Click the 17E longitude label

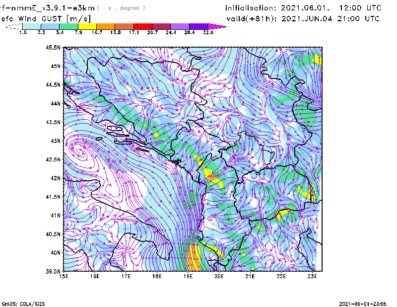(126, 276)
